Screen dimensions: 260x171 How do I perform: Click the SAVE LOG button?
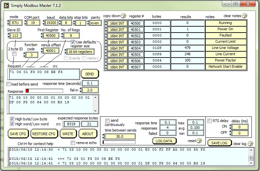click(x=219, y=143)
